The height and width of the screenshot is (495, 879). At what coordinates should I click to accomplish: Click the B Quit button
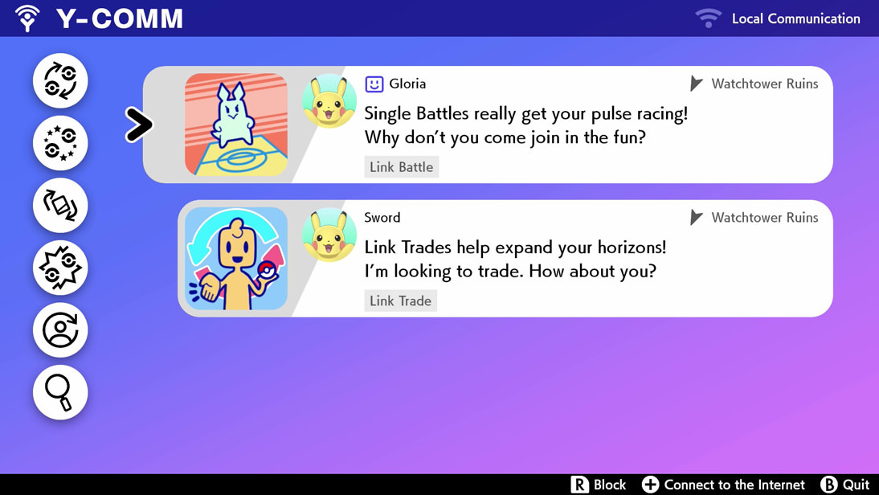tap(844, 485)
